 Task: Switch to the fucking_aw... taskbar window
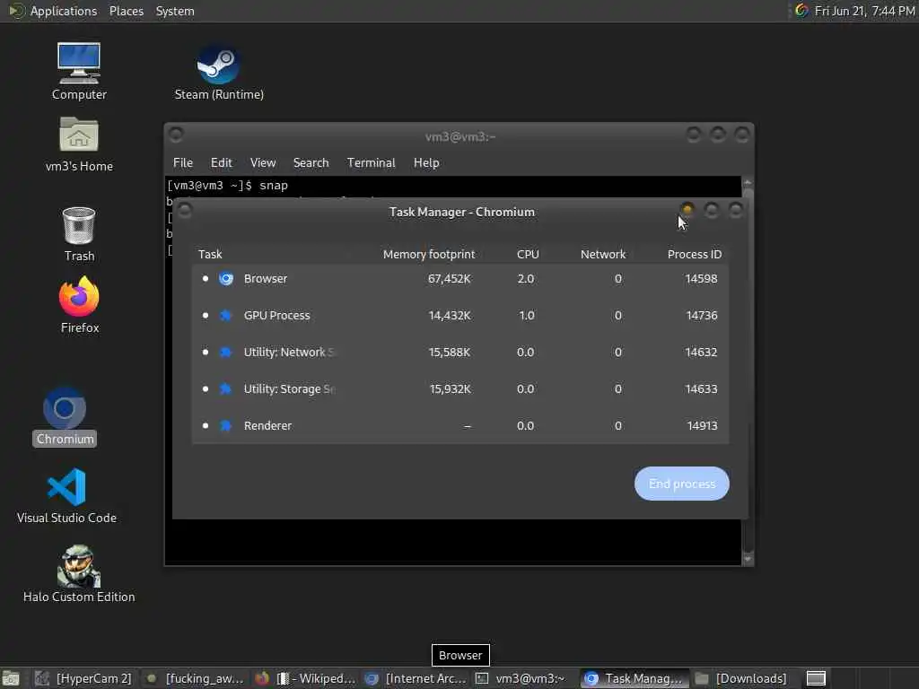195,678
